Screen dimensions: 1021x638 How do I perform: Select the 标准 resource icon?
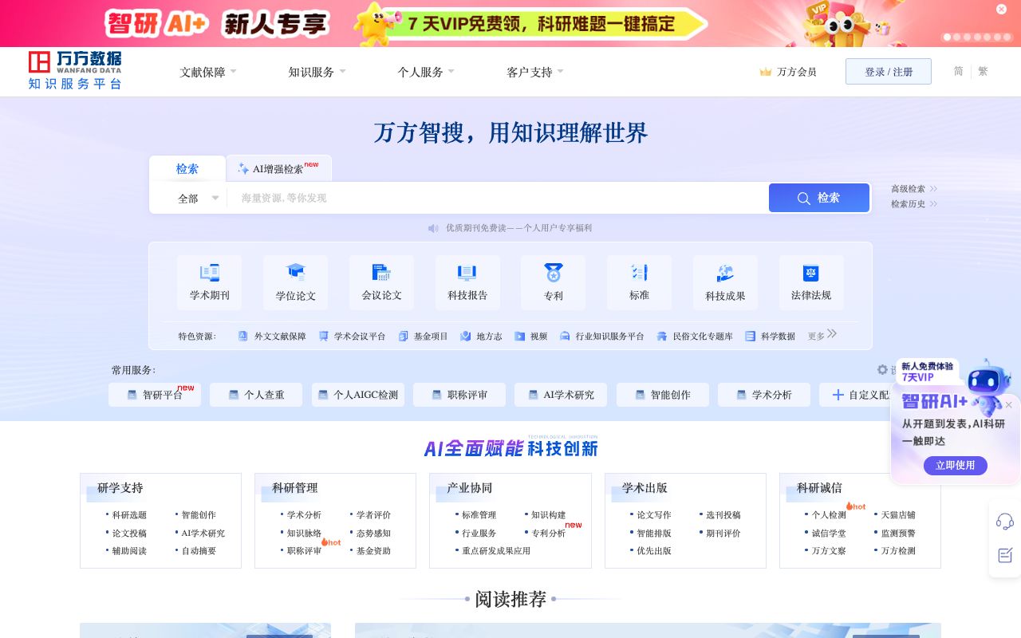[639, 282]
